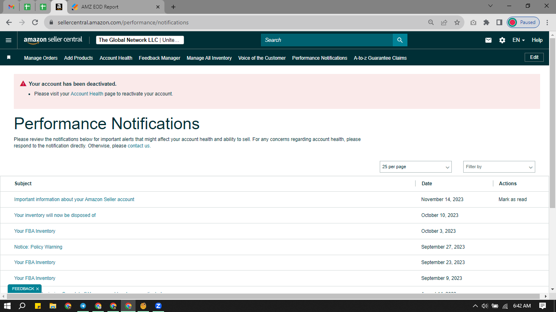The image size is (556, 312).
Task: Open the messages envelope icon
Action: coord(488,40)
